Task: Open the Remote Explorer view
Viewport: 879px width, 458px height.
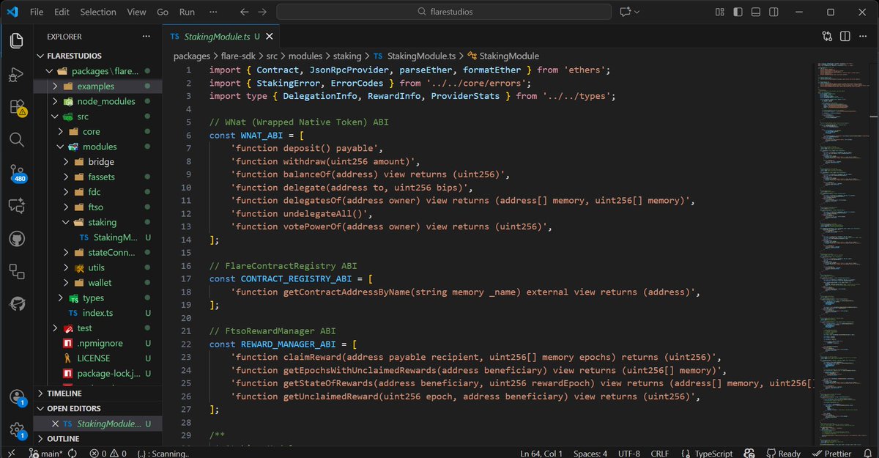Action: pos(16,271)
